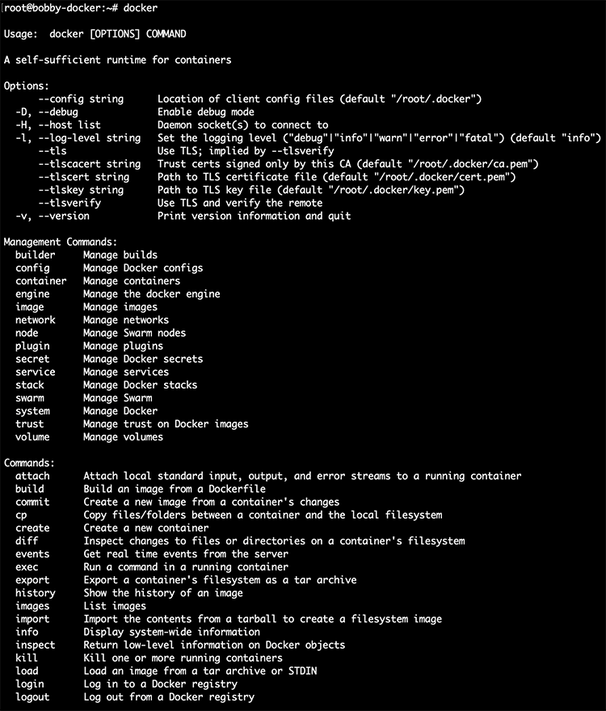
Task: Click the root@bobby-docker shell prompt
Action: click(x=50, y=8)
